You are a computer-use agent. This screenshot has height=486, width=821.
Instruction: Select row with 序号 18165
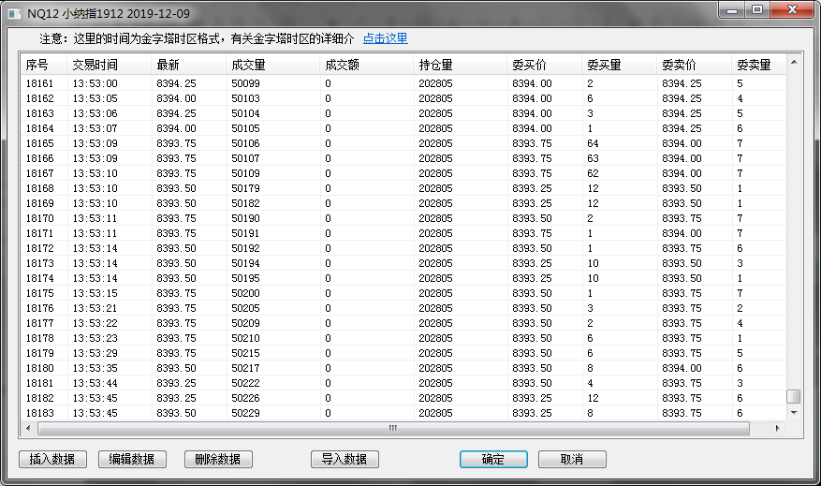(403, 143)
